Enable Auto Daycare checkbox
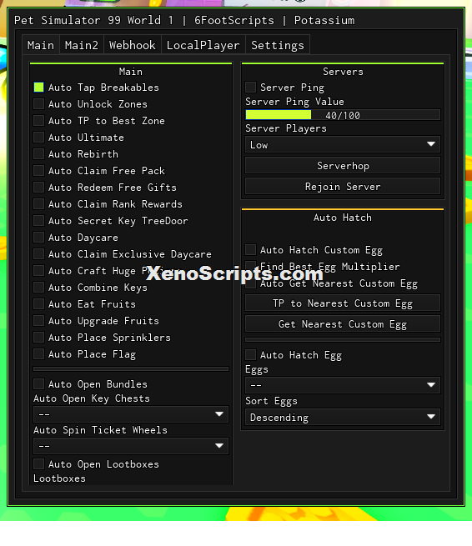The image size is (472, 546). (38, 238)
